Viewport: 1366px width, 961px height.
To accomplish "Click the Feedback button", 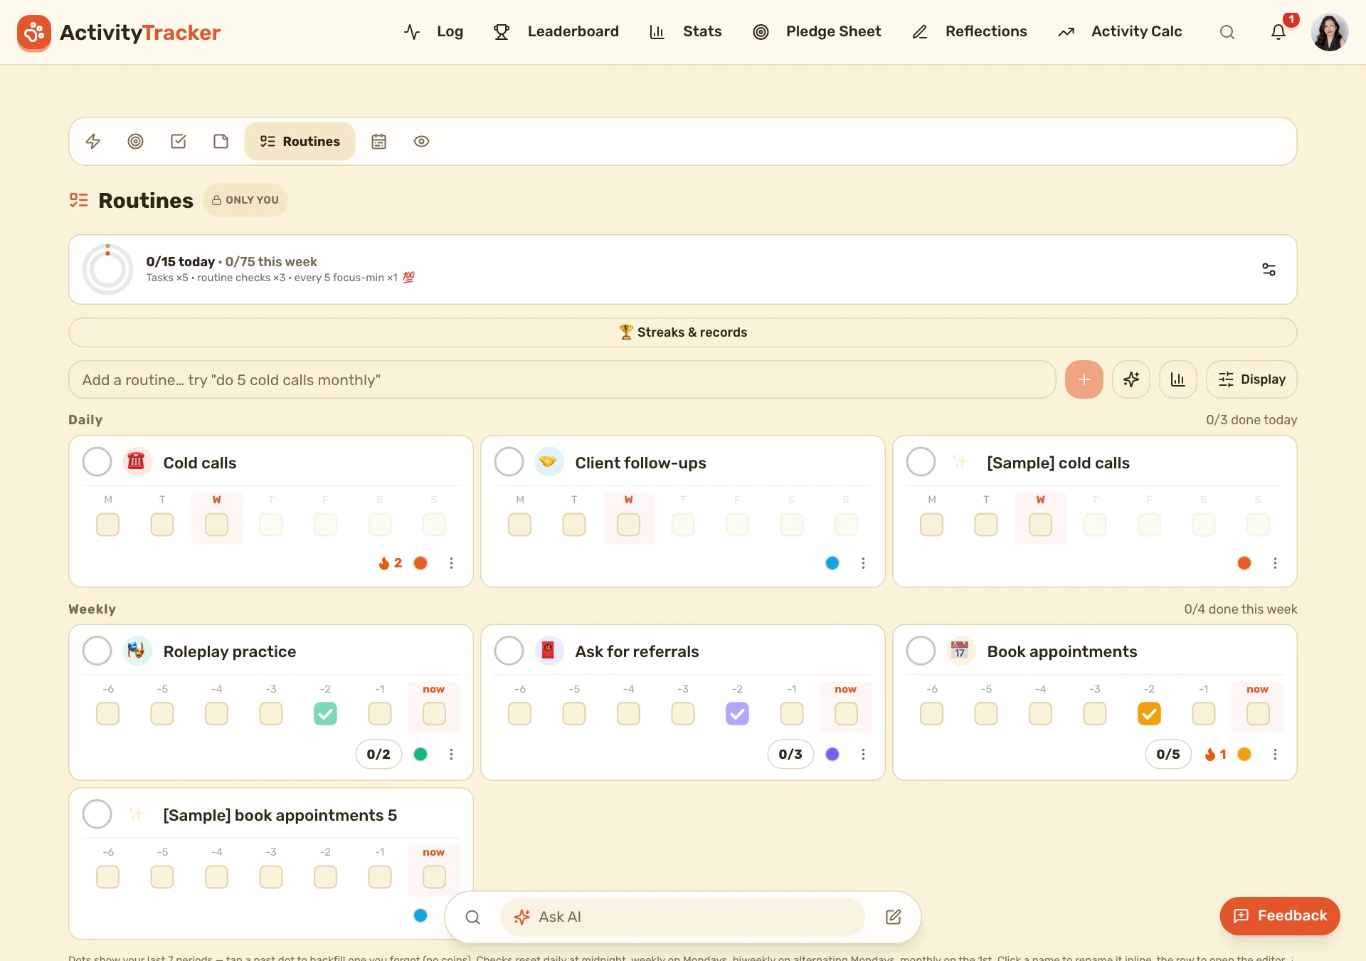I will (x=1280, y=916).
